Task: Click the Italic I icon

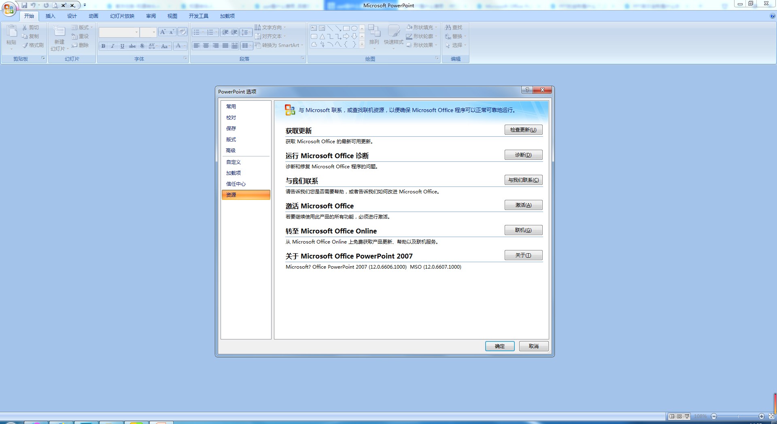Action: pyautogui.click(x=113, y=46)
